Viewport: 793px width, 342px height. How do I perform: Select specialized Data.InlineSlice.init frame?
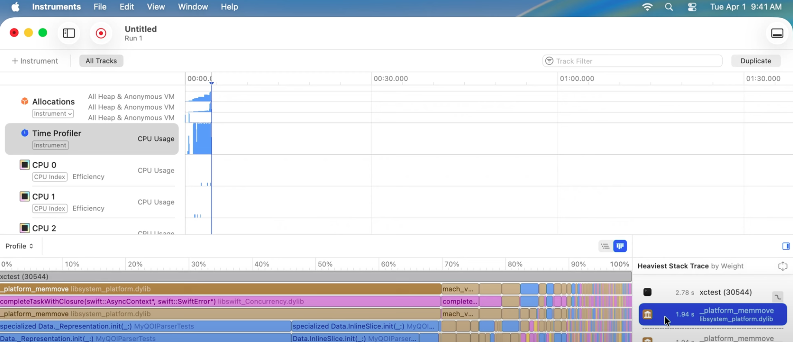click(x=365, y=326)
